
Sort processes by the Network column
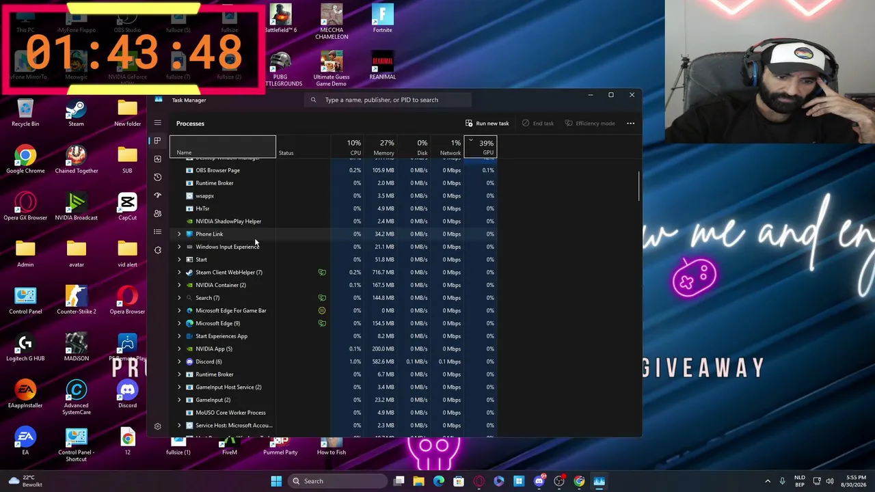pyautogui.click(x=448, y=147)
